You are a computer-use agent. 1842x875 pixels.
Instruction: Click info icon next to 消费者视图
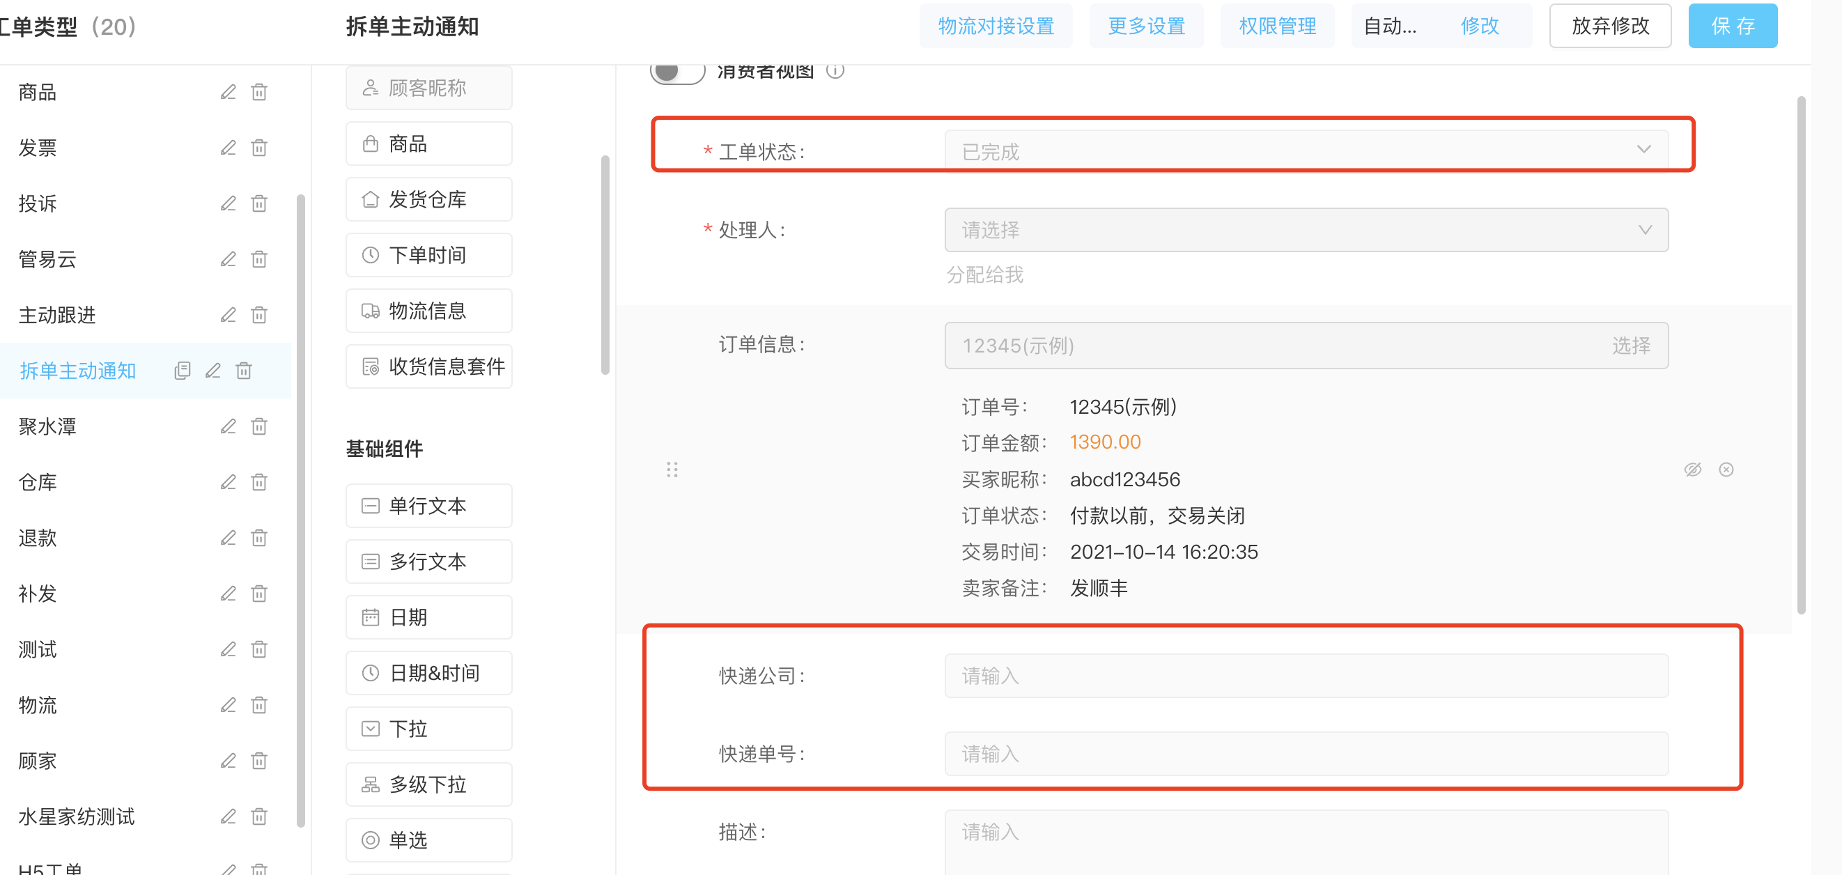[x=835, y=71]
